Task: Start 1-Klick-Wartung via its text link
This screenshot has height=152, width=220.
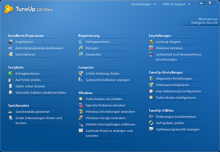Action: 103,74
